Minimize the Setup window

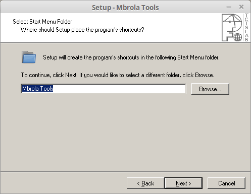coord(229,7)
